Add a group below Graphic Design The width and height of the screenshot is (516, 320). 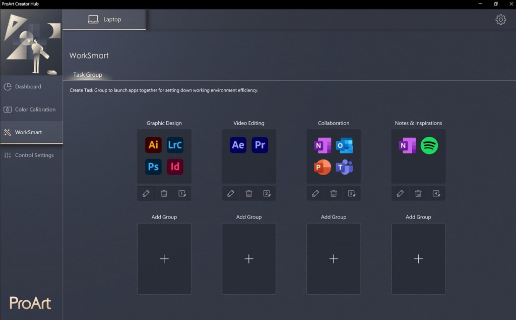(x=164, y=259)
